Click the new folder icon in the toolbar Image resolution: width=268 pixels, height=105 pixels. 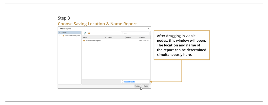tap(89, 33)
